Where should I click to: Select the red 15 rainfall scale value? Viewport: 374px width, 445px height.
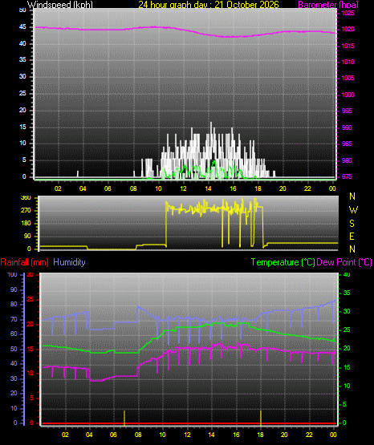pyautogui.click(x=30, y=350)
